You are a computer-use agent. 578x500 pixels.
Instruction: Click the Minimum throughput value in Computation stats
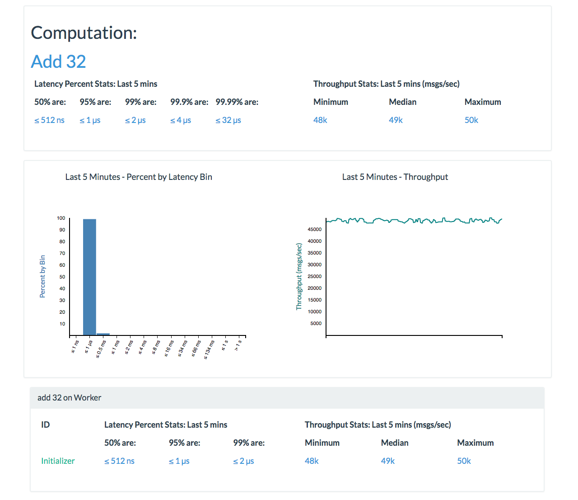coord(320,120)
